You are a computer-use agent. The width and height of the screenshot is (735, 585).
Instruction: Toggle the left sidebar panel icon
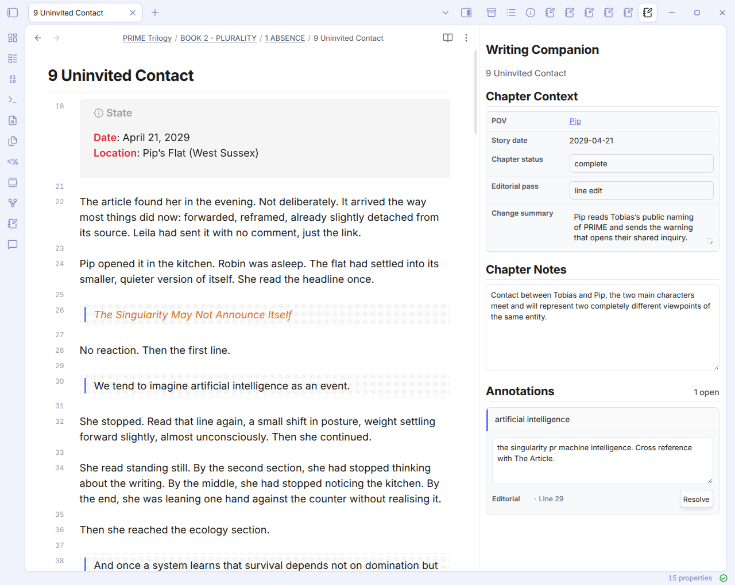(x=13, y=13)
